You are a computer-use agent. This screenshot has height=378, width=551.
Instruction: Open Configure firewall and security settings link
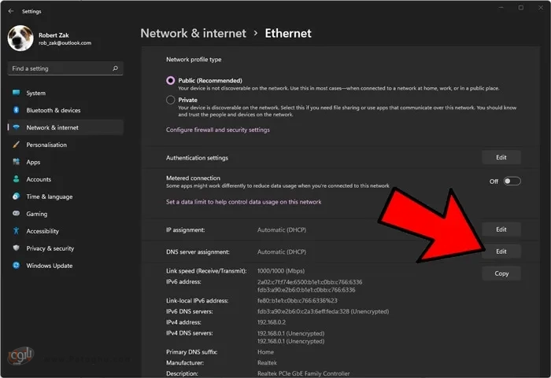tap(218, 130)
